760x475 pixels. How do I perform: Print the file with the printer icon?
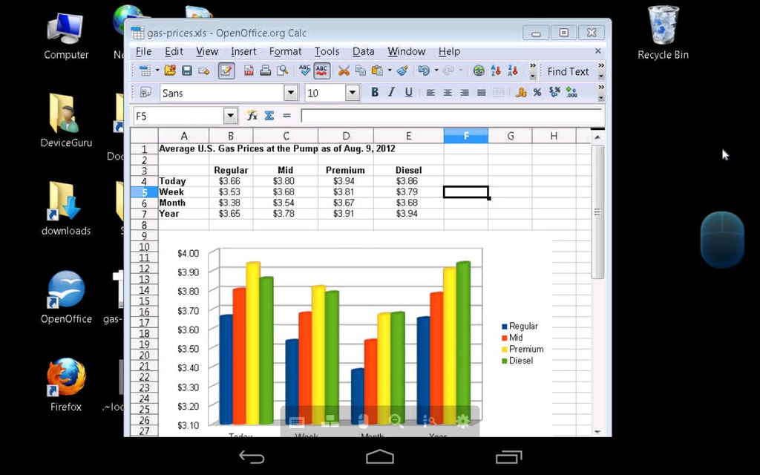point(265,71)
